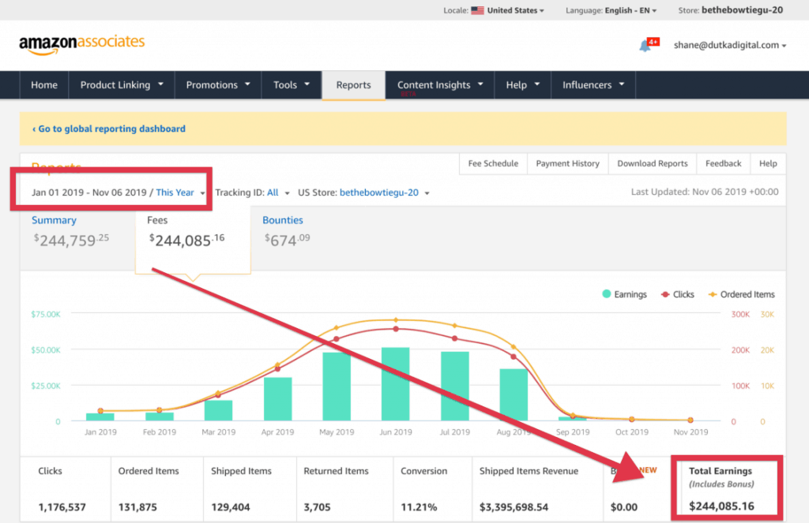The height and width of the screenshot is (523, 809).
Task: Go to global reporting dashboard link
Action: point(109,129)
